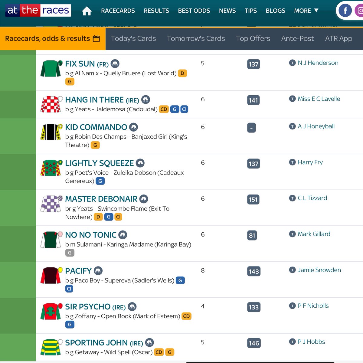Click blue G badge on Lightly Squeeze
This screenshot has width=363, height=363.
coord(100,181)
